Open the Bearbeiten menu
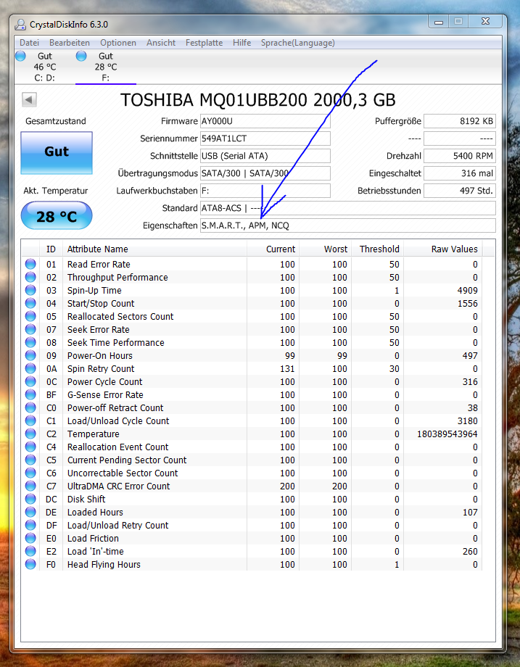Screen dimensions: 520x667 click(x=70, y=43)
